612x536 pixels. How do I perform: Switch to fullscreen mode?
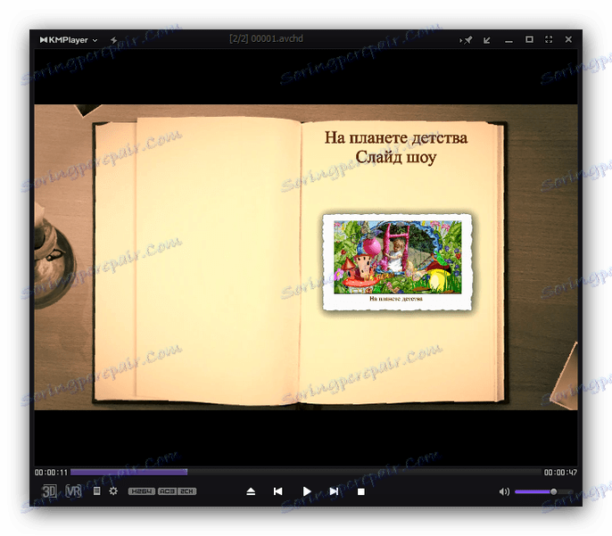(549, 39)
